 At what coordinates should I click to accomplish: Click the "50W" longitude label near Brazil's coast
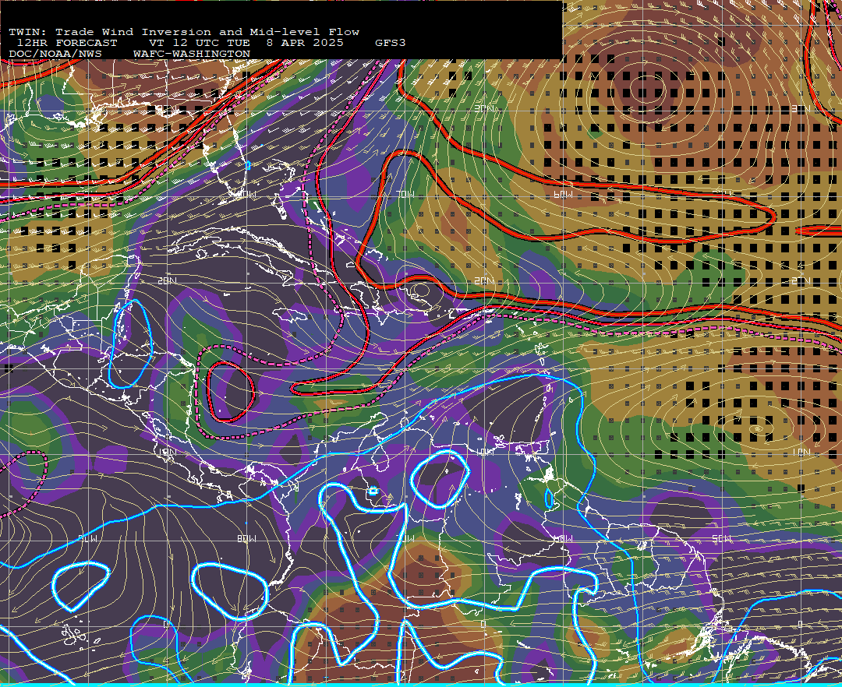(721, 539)
